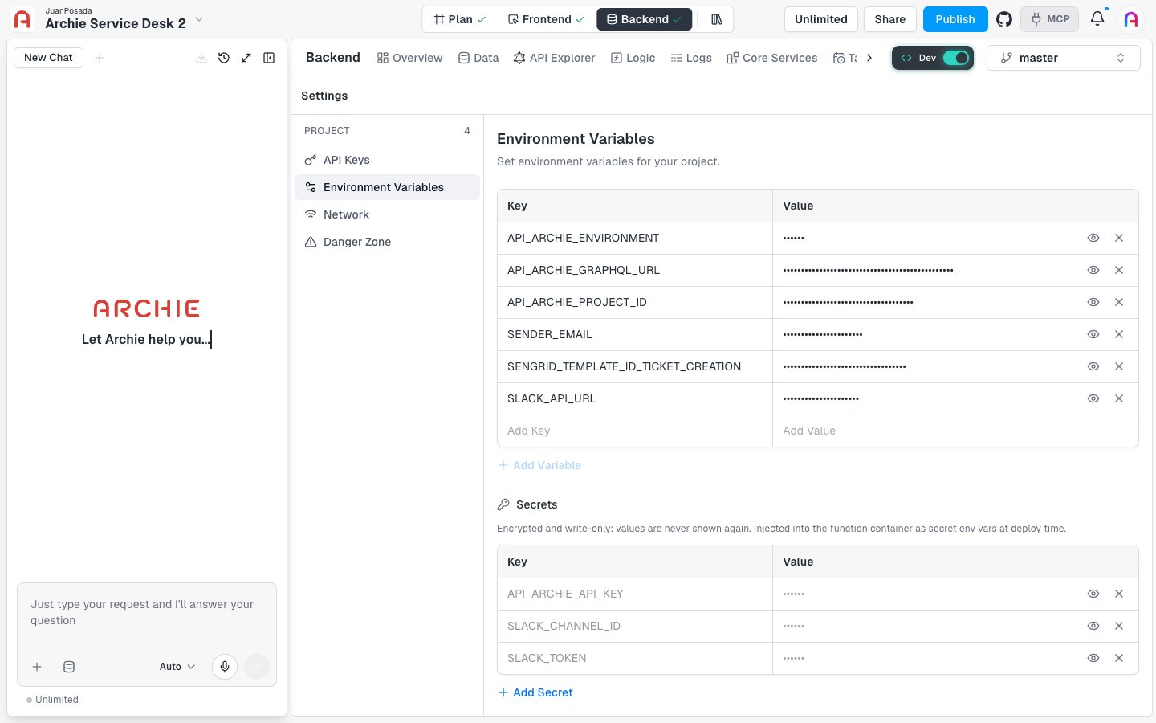Focus the chat request text box
1156x723 pixels.
(x=147, y=612)
